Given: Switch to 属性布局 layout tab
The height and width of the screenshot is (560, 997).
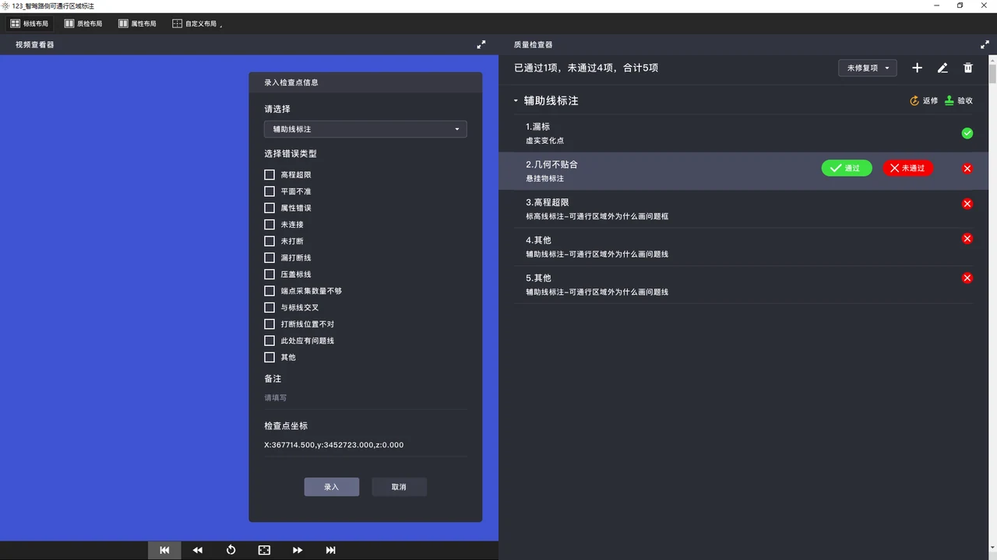Looking at the screenshot, I should [x=137, y=24].
